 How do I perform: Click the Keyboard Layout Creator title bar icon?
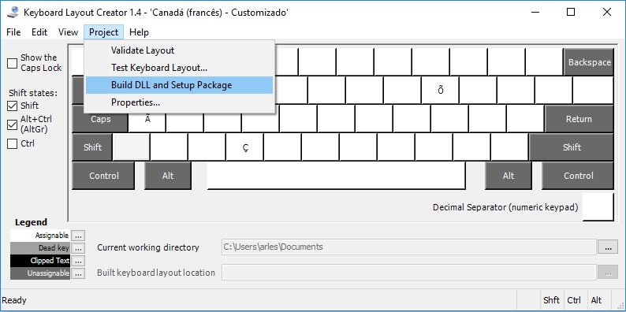click(x=13, y=13)
